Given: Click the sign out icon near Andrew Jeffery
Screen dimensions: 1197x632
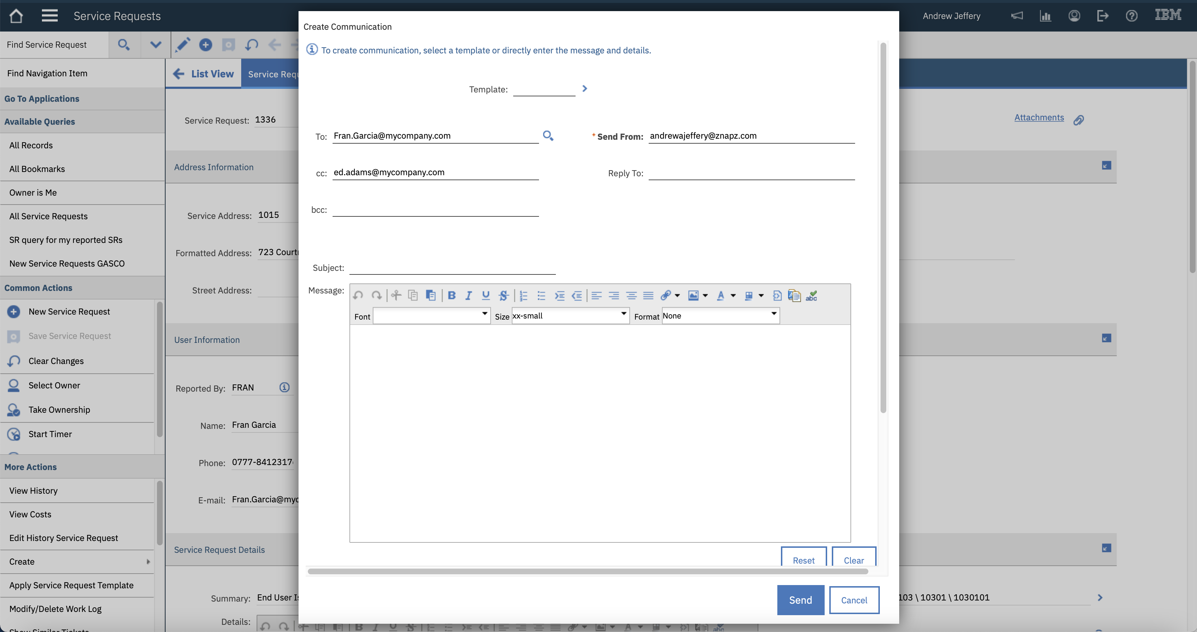Looking at the screenshot, I should point(1103,15).
